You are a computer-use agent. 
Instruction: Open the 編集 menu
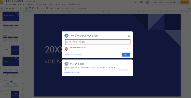point(15,5)
